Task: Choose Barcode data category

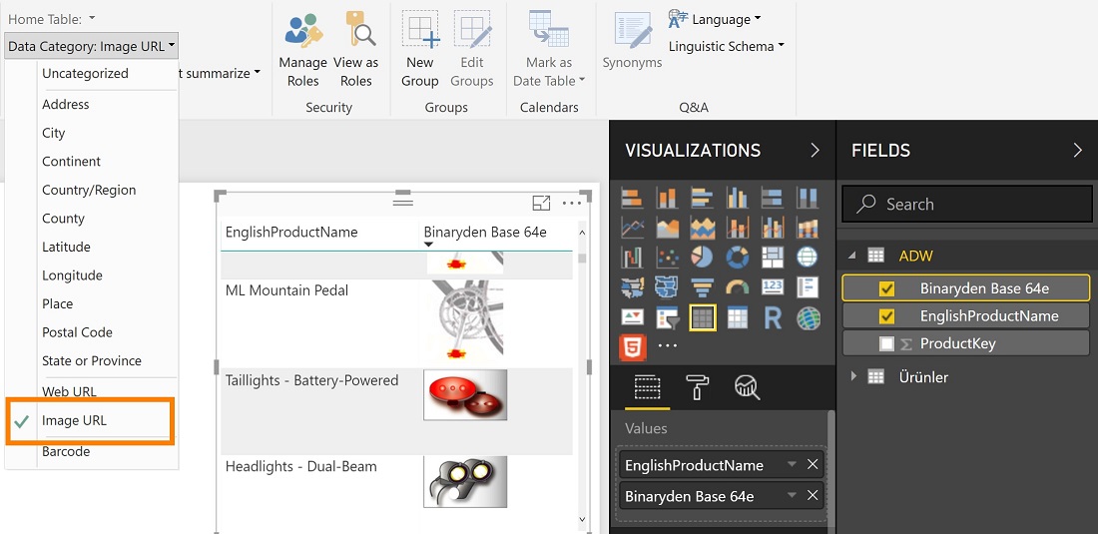Action: 66,451
